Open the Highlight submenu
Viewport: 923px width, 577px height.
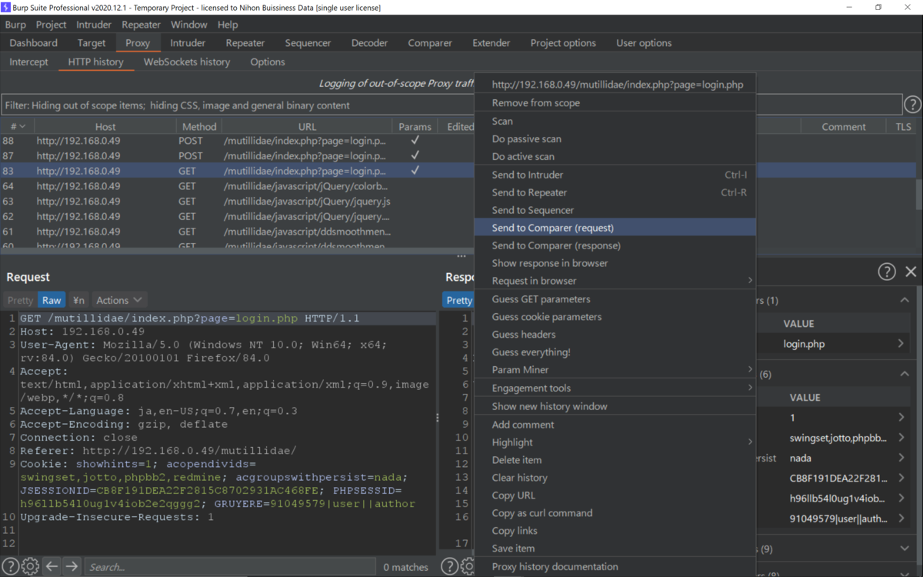(x=615, y=442)
